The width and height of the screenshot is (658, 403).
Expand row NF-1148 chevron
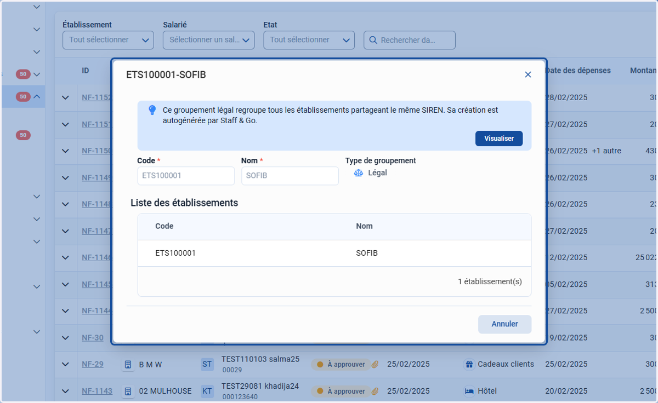coord(66,204)
